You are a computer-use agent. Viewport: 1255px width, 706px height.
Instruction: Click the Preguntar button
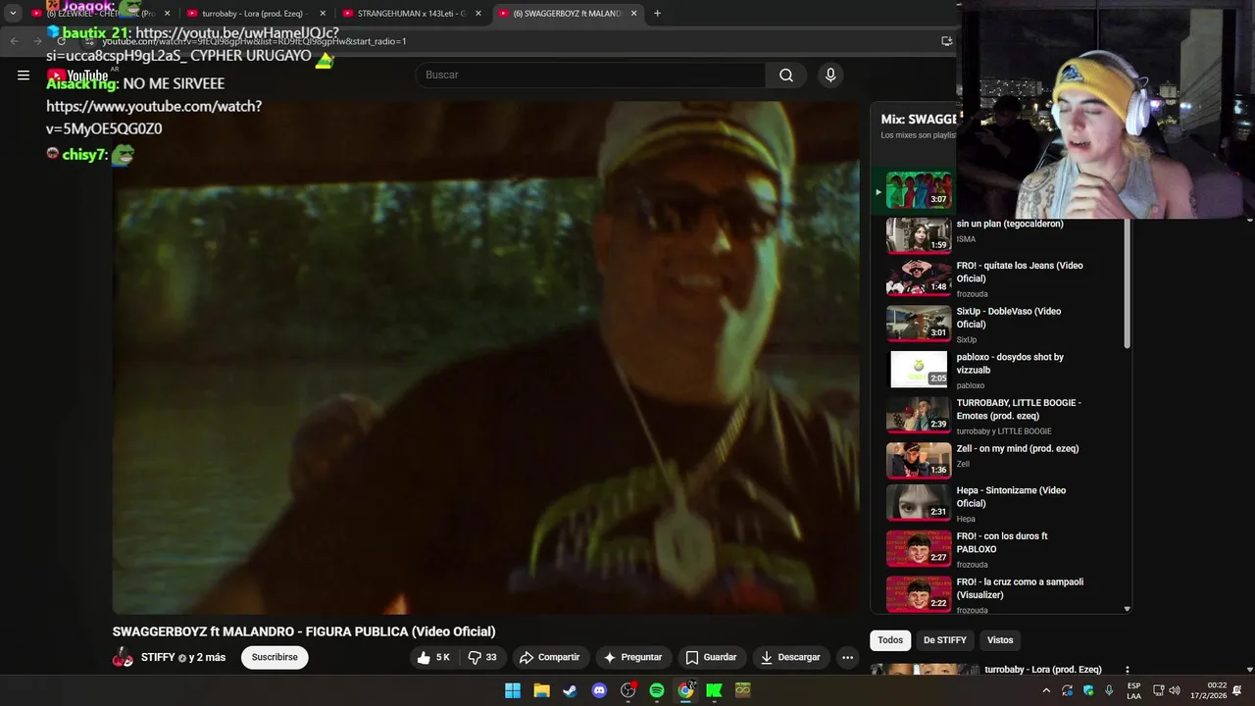tap(632, 657)
